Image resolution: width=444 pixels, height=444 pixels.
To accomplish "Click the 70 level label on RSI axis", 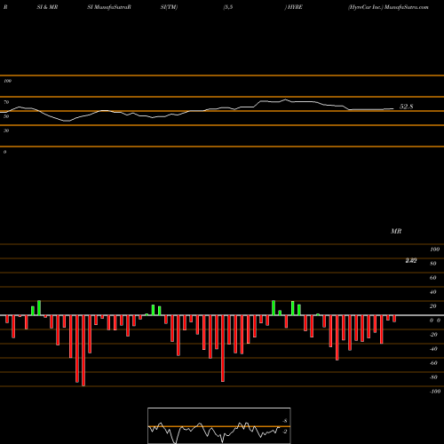I will (6, 102).
